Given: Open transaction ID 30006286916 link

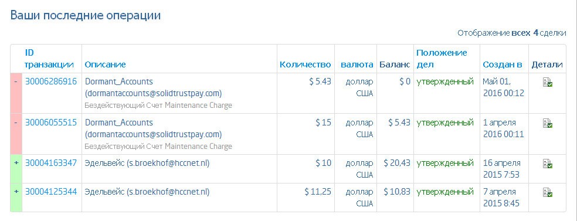Looking at the screenshot, I should [51, 81].
